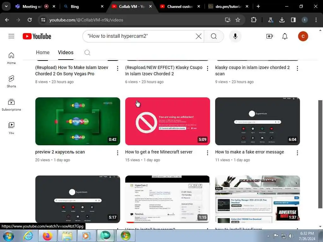Image resolution: width=323 pixels, height=242 pixels.
Task: Click the page vertical scrollbar
Action: point(320,154)
